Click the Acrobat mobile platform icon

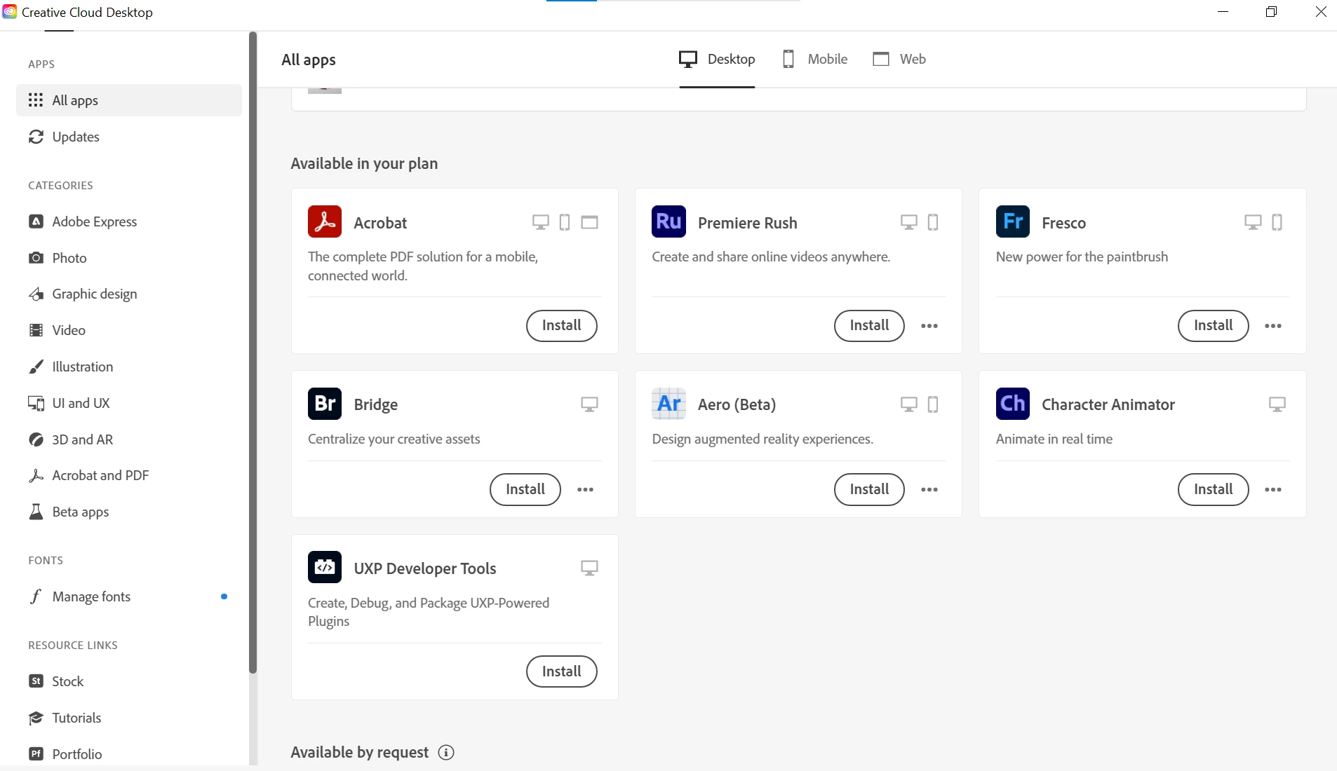click(x=565, y=222)
